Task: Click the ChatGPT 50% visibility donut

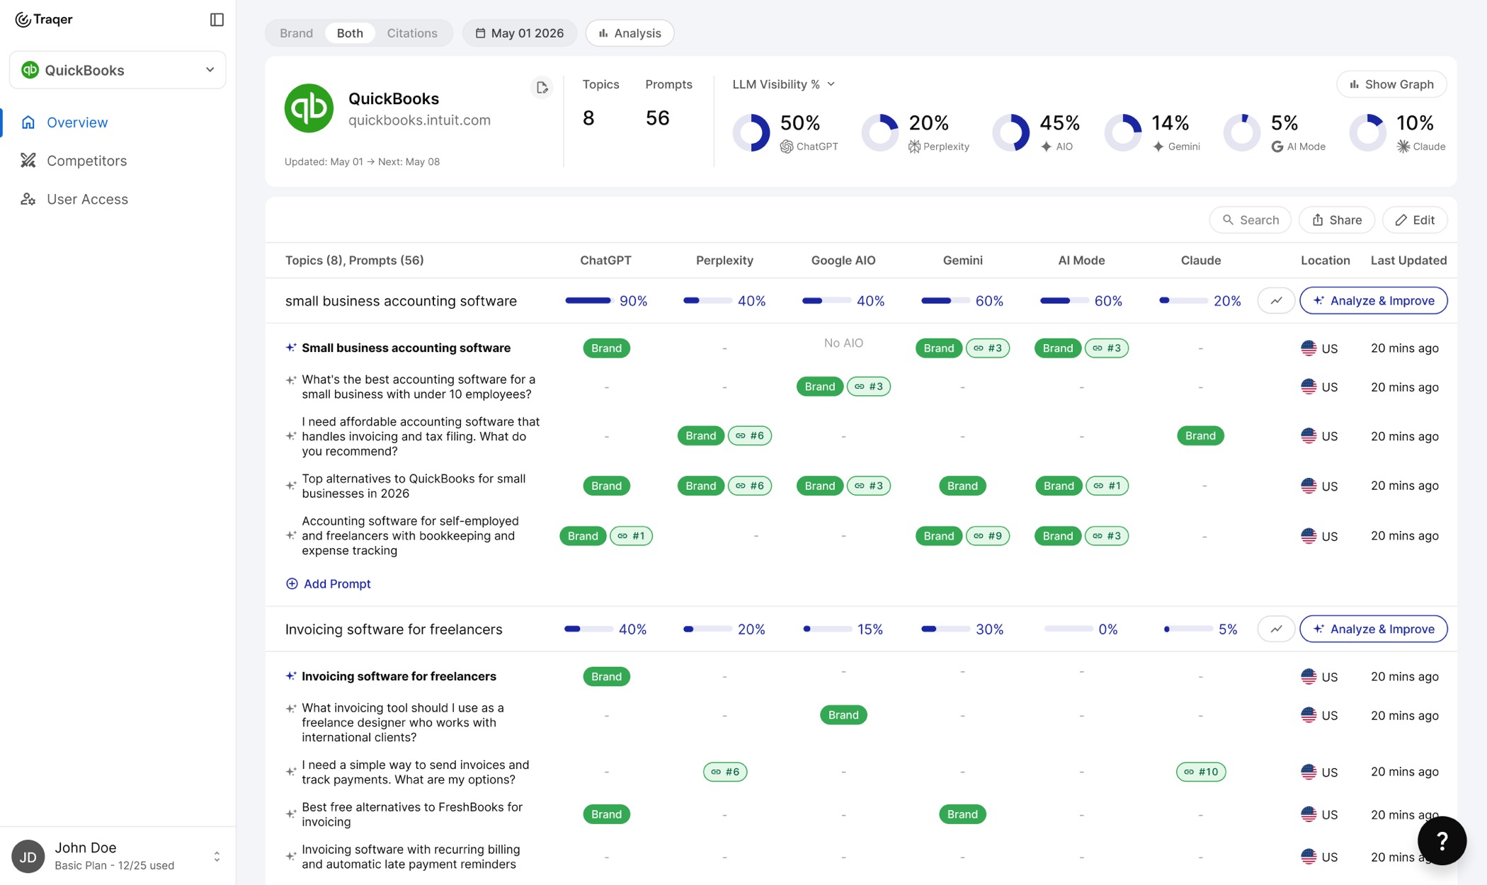Action: point(751,132)
